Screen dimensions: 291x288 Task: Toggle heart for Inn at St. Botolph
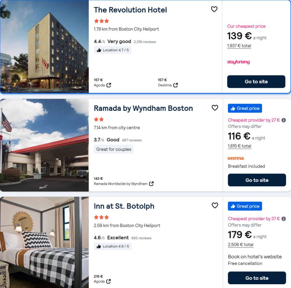tap(215, 205)
